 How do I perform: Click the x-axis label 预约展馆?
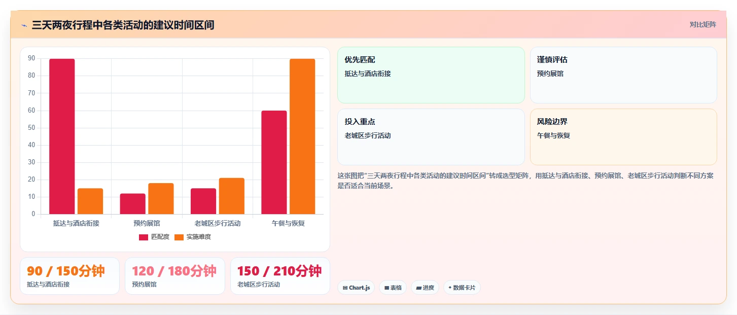point(147,223)
